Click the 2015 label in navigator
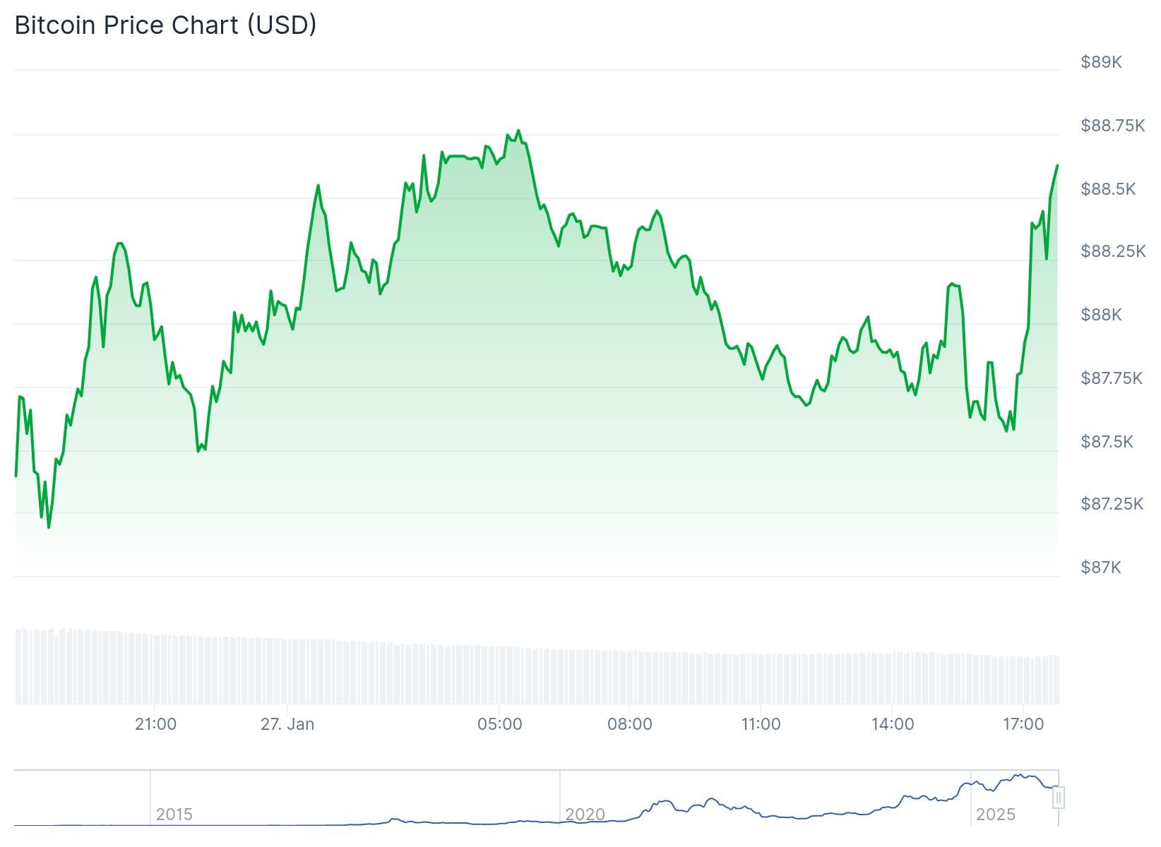Image resolution: width=1161 pixels, height=847 pixels. coord(174,815)
